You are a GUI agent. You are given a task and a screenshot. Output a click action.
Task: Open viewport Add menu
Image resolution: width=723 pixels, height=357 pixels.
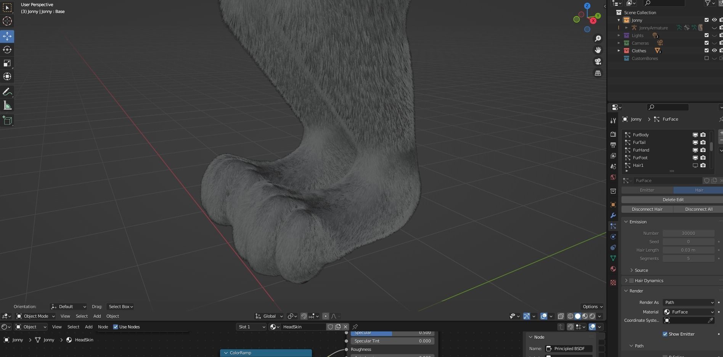[97, 316]
